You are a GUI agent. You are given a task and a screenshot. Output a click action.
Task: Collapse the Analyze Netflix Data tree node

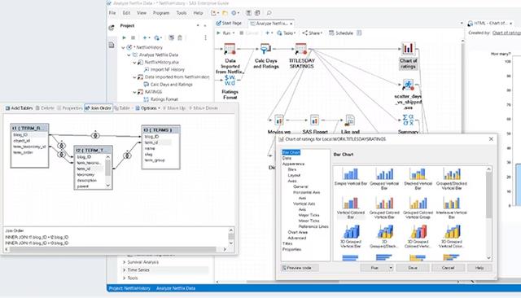(129, 55)
